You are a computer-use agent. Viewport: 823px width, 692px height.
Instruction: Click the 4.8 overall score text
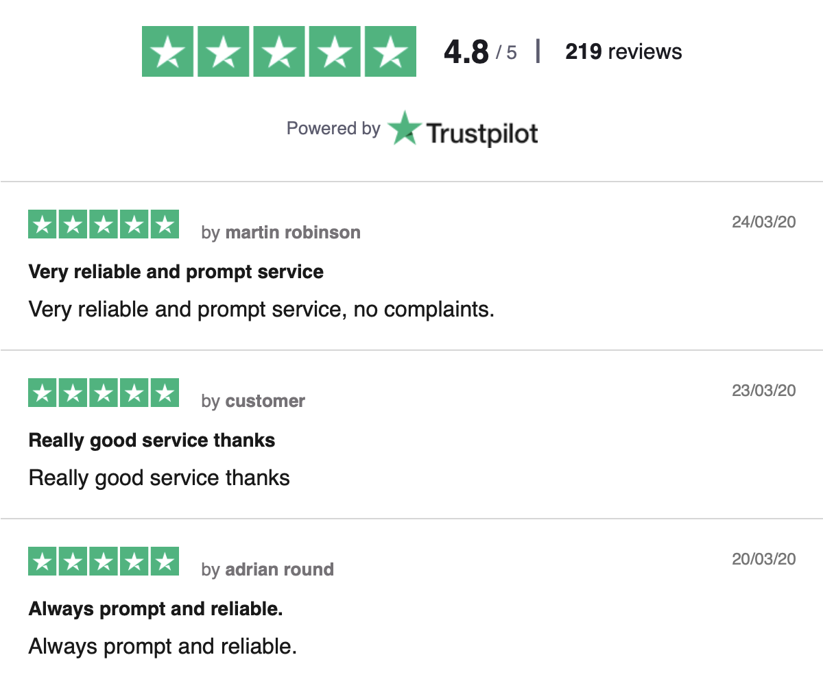click(x=466, y=52)
